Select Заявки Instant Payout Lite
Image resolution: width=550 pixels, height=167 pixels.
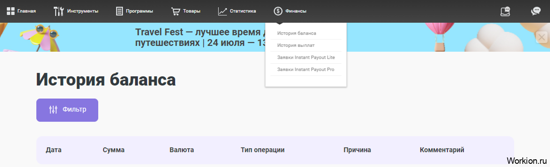pyautogui.click(x=306, y=57)
